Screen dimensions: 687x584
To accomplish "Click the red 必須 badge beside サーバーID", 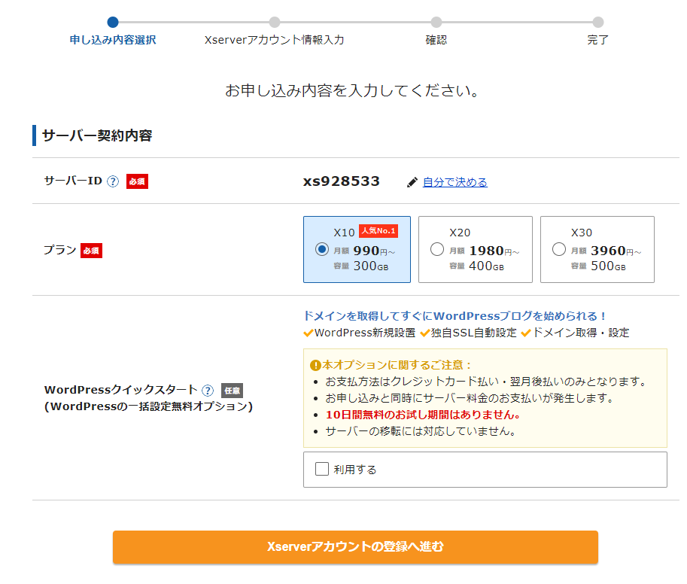I will pos(137,181).
